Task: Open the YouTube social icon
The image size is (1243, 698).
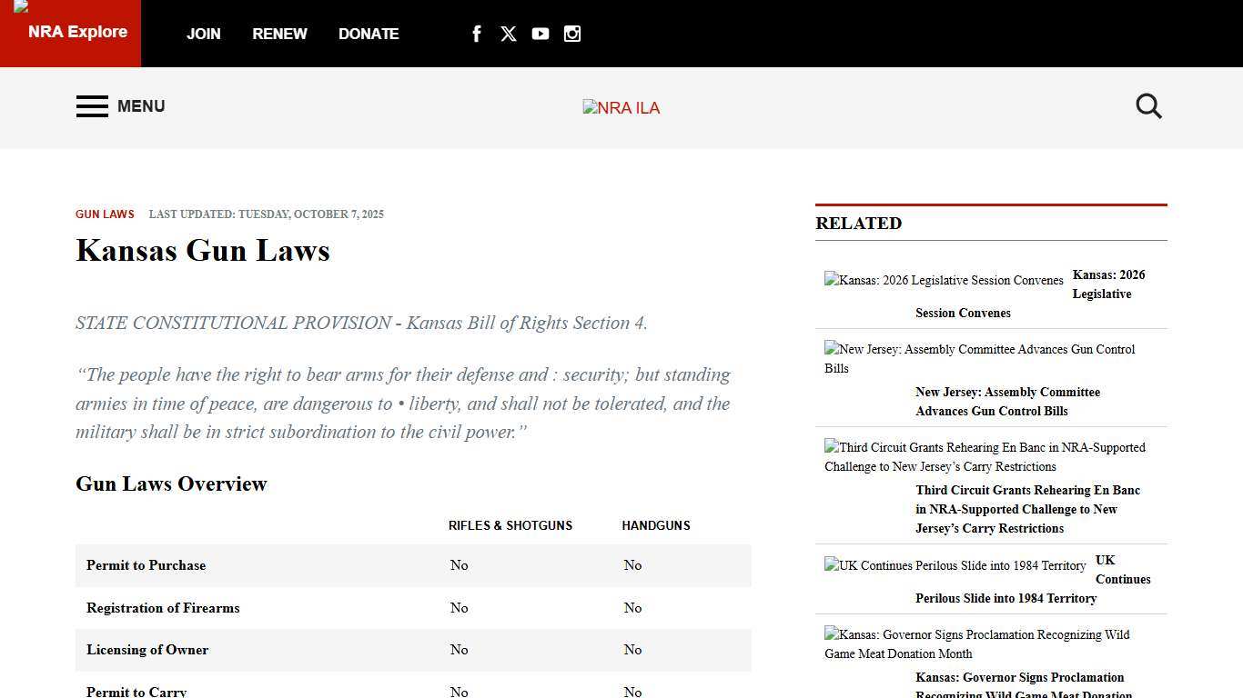Action: pos(541,34)
